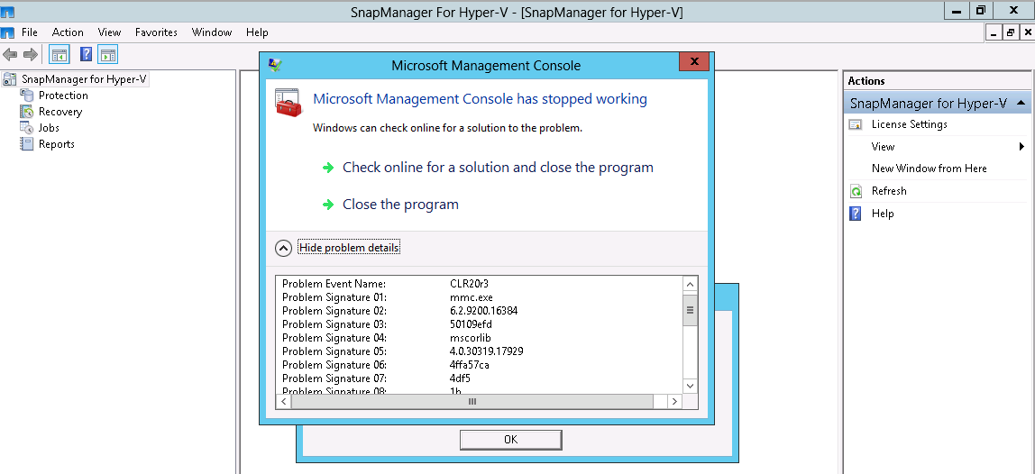This screenshot has width=1035, height=474.
Task: Click vertical scrollbar thumb in problem details
Action: (690, 310)
